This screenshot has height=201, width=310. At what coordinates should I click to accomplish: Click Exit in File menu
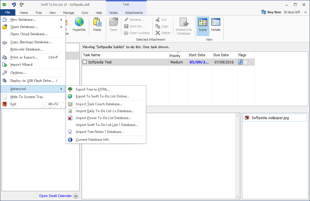tap(33, 104)
